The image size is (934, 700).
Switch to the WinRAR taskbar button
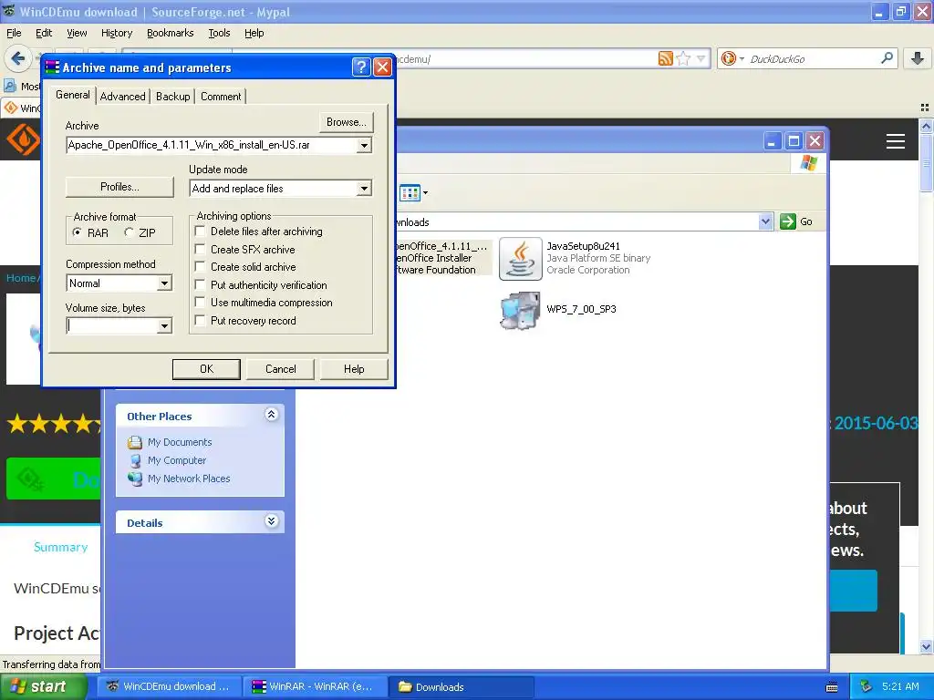coord(315,686)
